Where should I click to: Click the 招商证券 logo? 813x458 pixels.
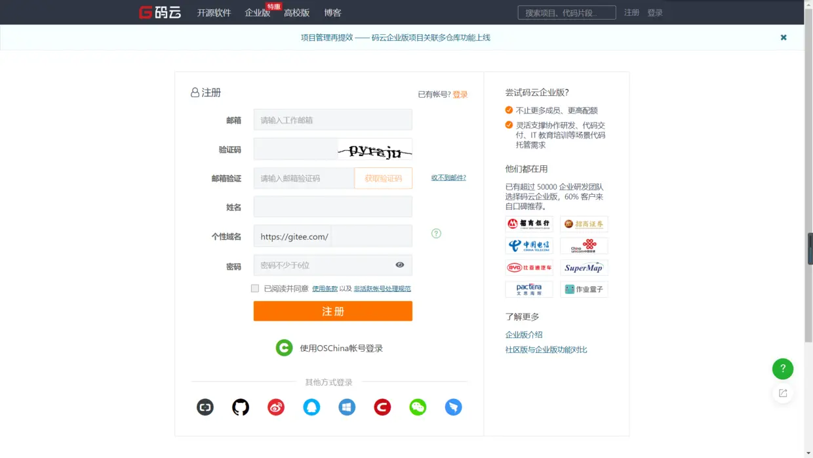[584, 224]
